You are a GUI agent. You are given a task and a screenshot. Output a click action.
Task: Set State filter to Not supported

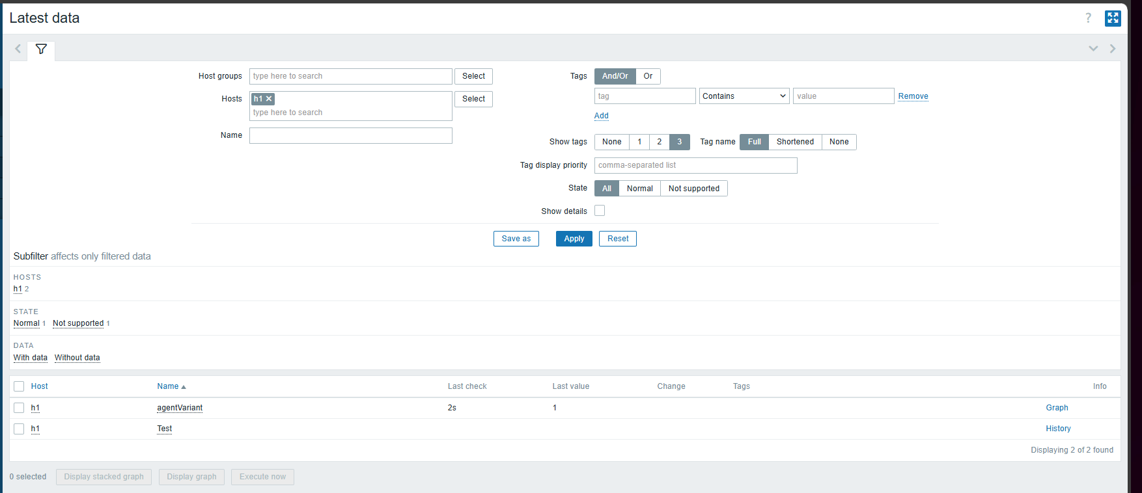click(693, 189)
